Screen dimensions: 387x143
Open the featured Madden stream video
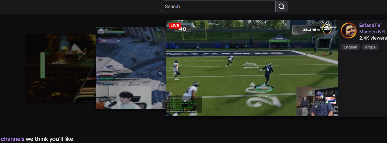[252, 68]
